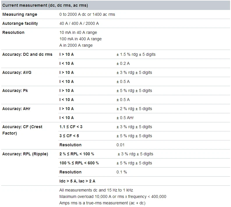The height and width of the screenshot is (207, 231).
Task: Click the Current measurement table header
Action: 115,5
